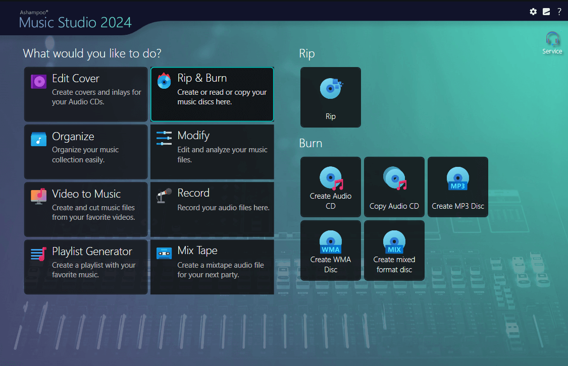
Task: Open the settings gear
Action: [533, 12]
